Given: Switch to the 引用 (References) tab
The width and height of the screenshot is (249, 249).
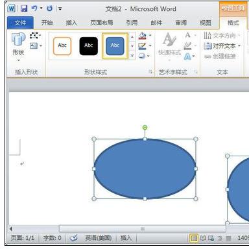Looking at the screenshot, I should tap(132, 23).
